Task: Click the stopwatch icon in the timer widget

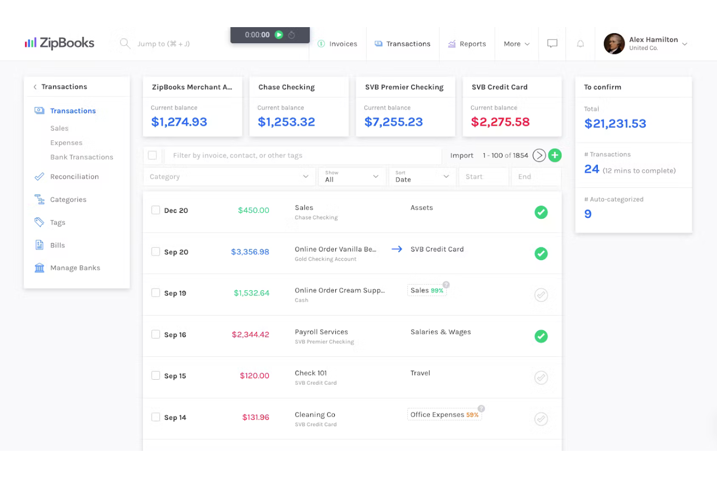Action: pyautogui.click(x=292, y=35)
